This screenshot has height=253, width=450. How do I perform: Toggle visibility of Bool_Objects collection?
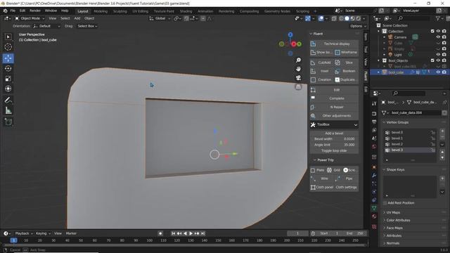tap(438, 60)
